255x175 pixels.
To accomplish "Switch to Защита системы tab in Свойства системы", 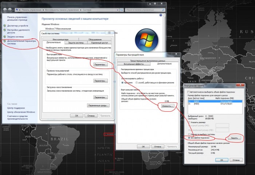I will pyautogui.click(x=76, y=42).
